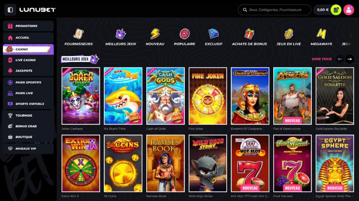The height and width of the screenshot is (201, 359).
Task: Click the previous arrow of Meilleurs Jeux carousel
Action: click(x=340, y=59)
